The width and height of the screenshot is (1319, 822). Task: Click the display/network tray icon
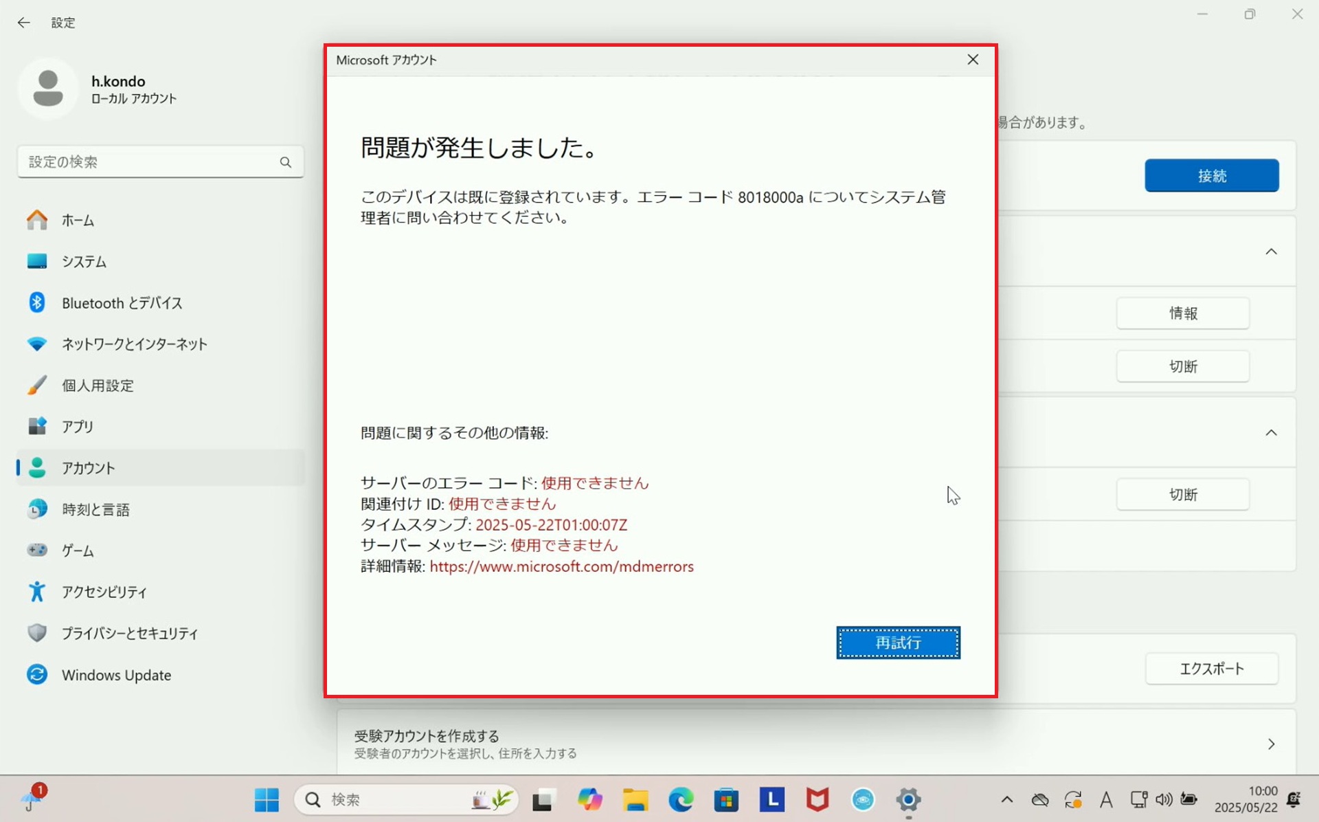[1138, 799]
